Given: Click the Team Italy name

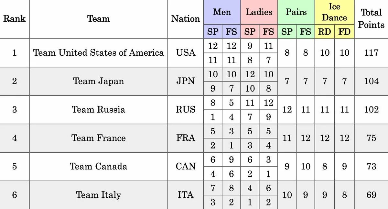Looking at the screenshot, I should [99, 195].
